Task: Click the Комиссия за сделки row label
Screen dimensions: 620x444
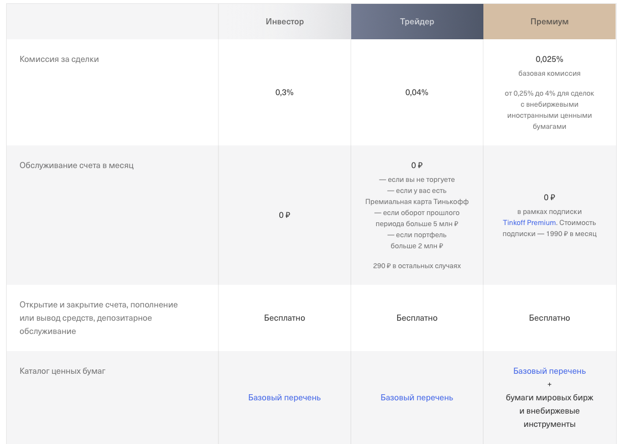Action: [59, 59]
